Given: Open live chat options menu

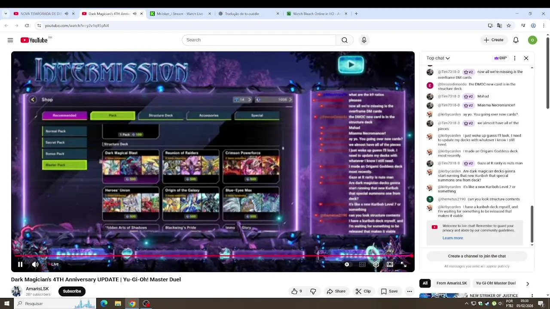Looking at the screenshot, I should pyautogui.click(x=515, y=58).
